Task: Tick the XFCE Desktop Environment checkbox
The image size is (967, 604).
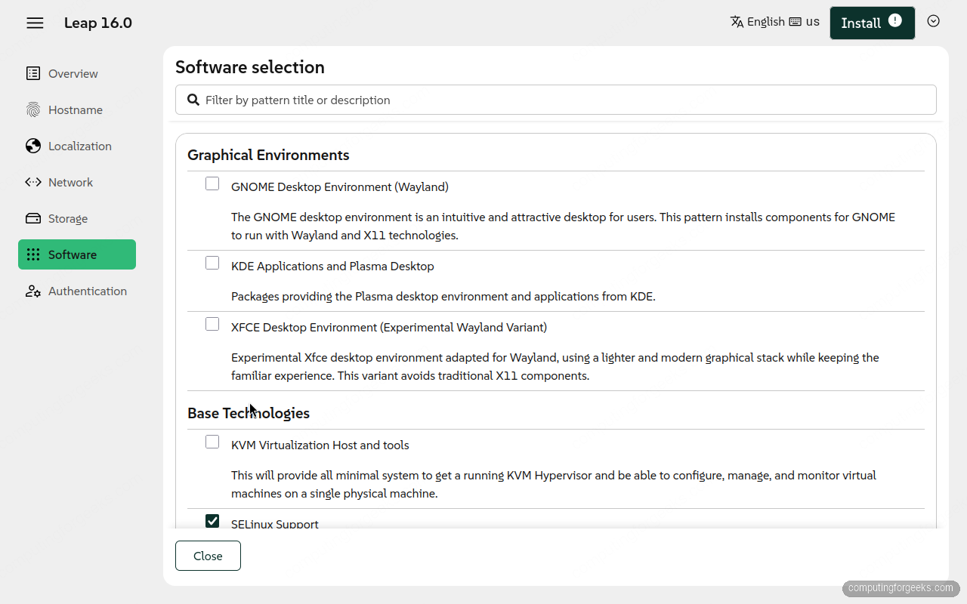Action: 212,324
